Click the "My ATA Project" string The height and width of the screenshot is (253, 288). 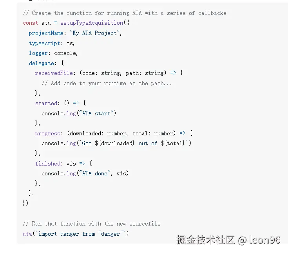tap(95, 33)
